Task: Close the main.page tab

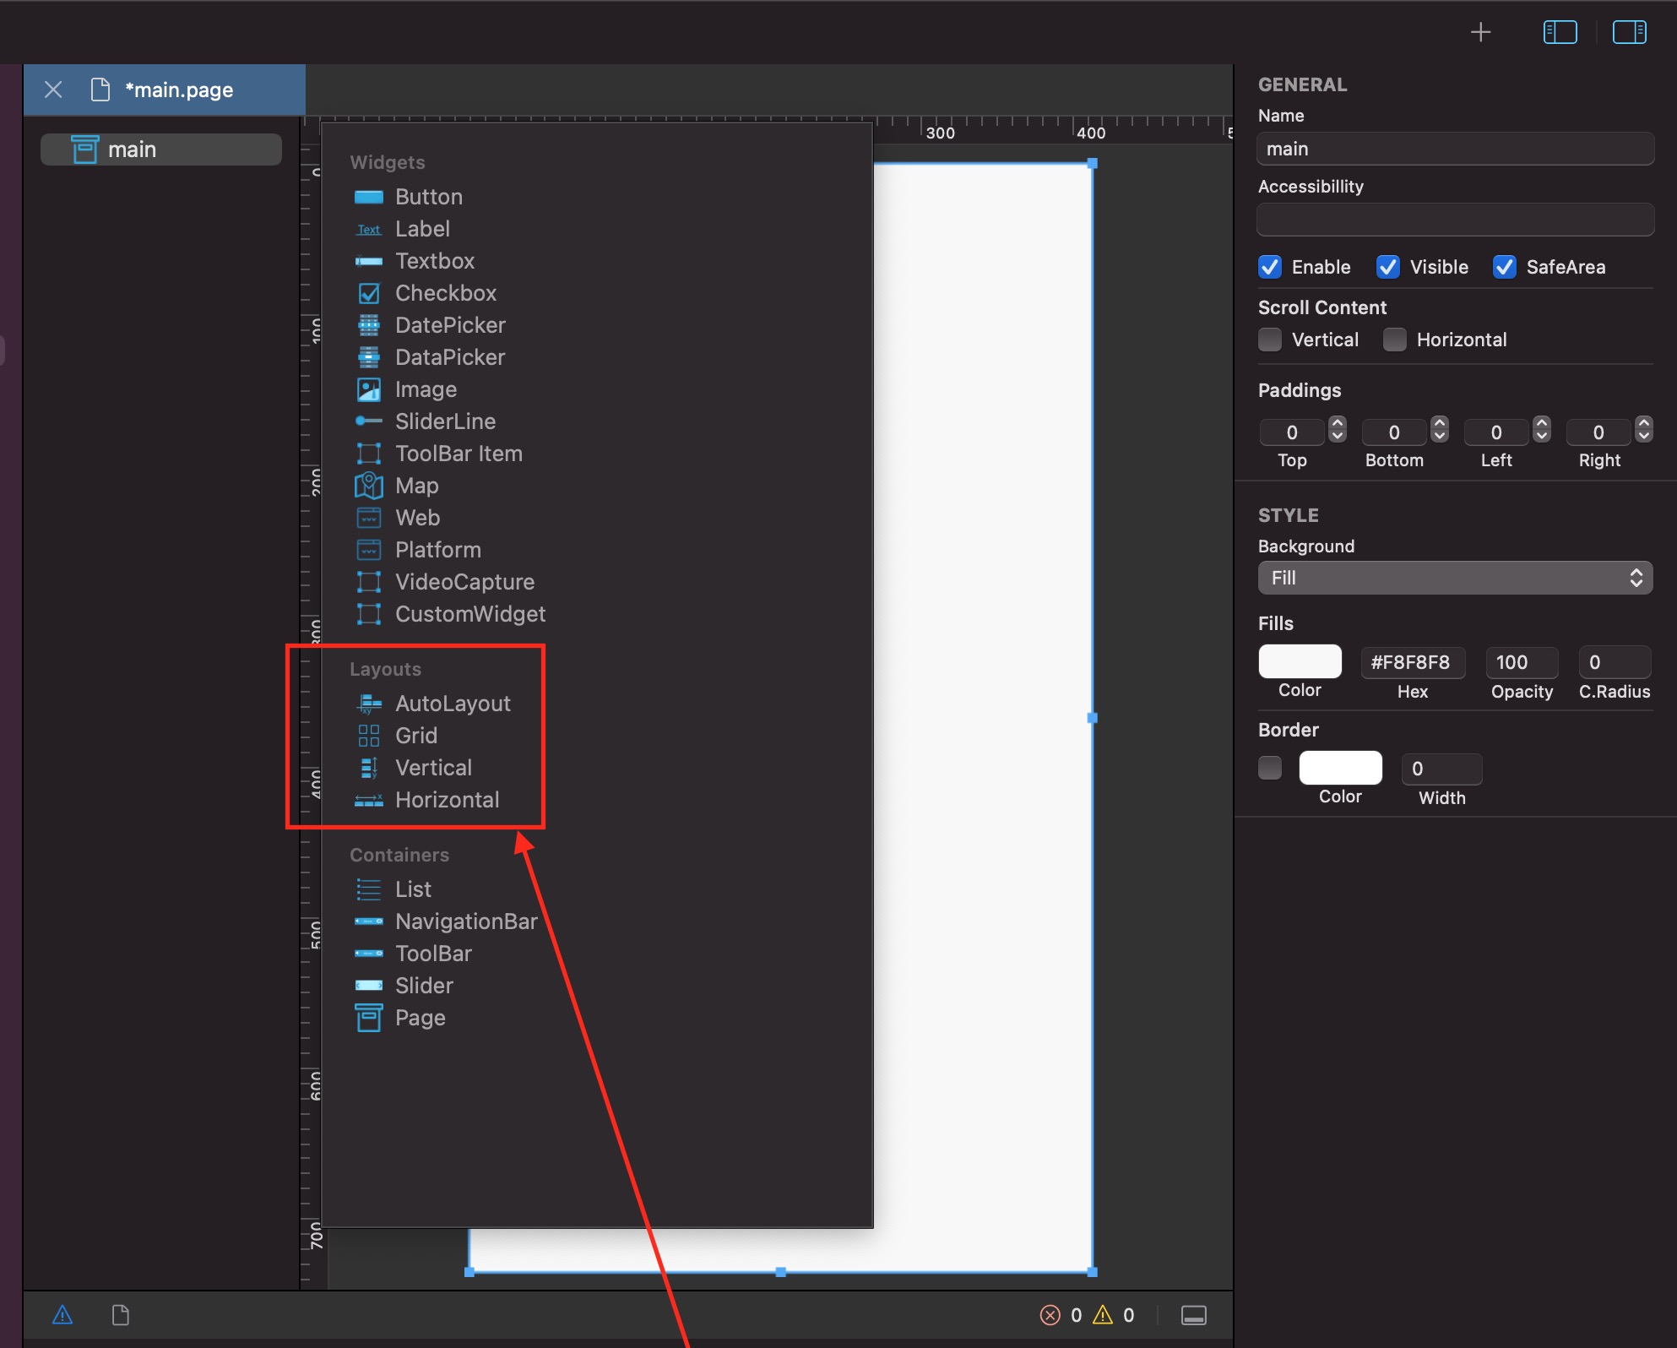Action: coord(53,90)
